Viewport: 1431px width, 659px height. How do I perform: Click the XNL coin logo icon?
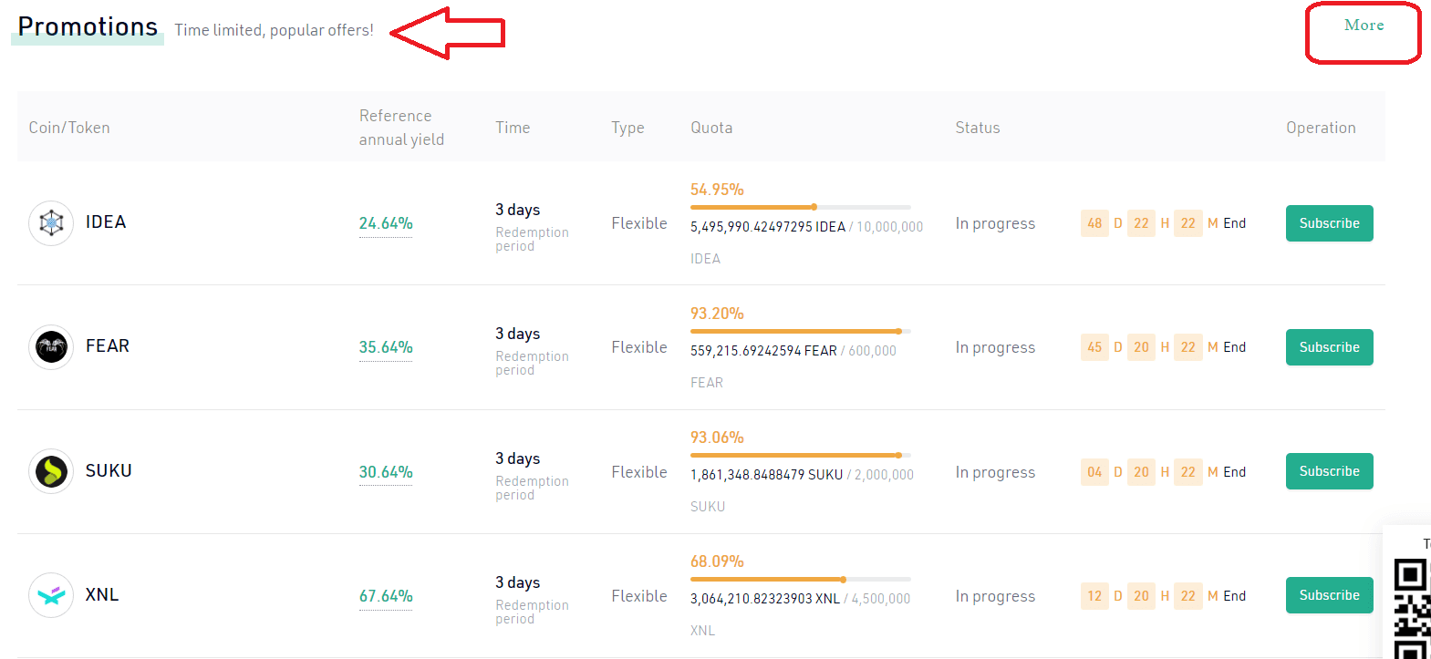51,595
